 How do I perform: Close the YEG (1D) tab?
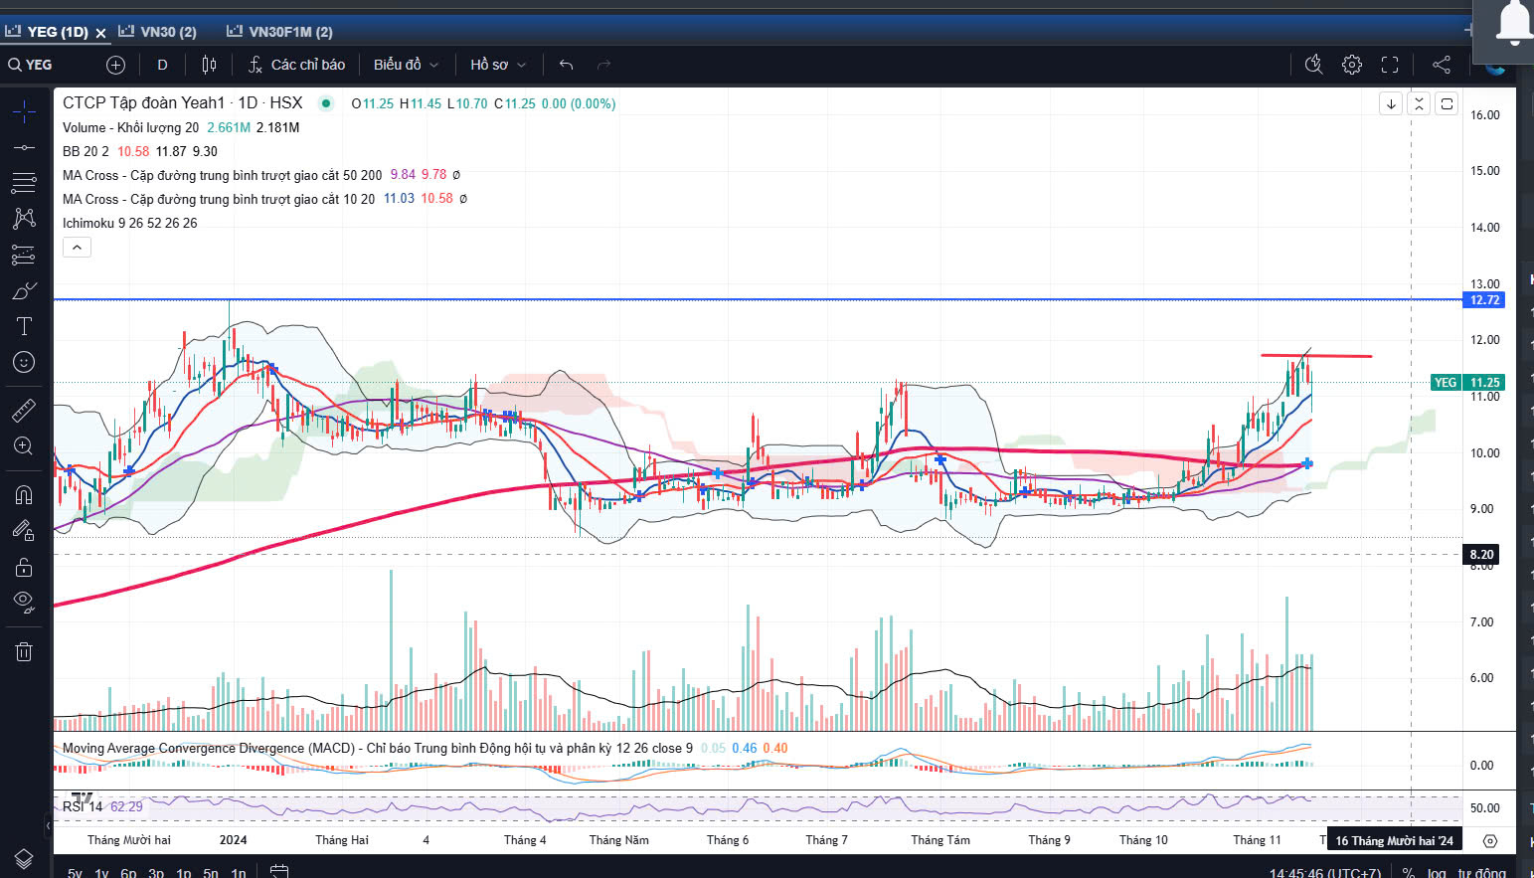(x=100, y=33)
